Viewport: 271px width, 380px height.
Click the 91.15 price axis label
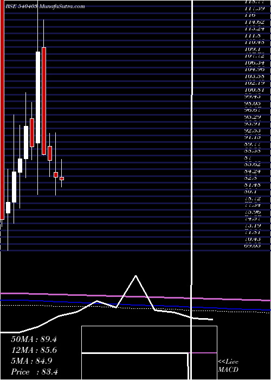253,137
